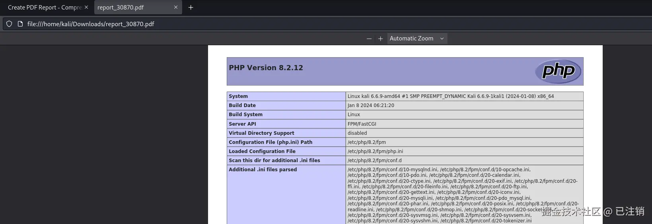Screen dimensions: 652x224
Task: Switch to Create PDF Report tab
Action: click(x=45, y=8)
